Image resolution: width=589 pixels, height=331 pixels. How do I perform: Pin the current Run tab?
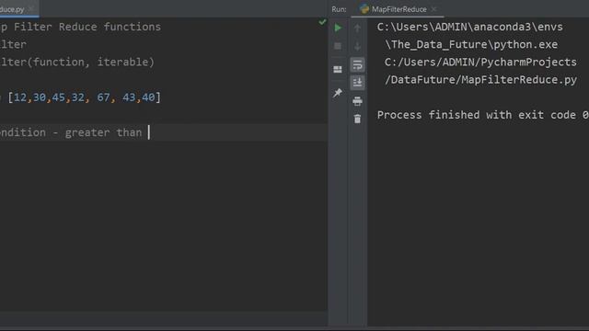pos(338,93)
